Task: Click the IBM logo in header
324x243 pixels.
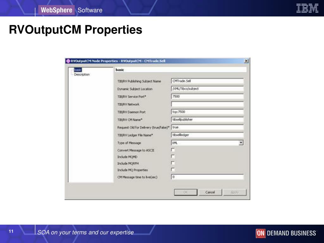Action: (307, 8)
